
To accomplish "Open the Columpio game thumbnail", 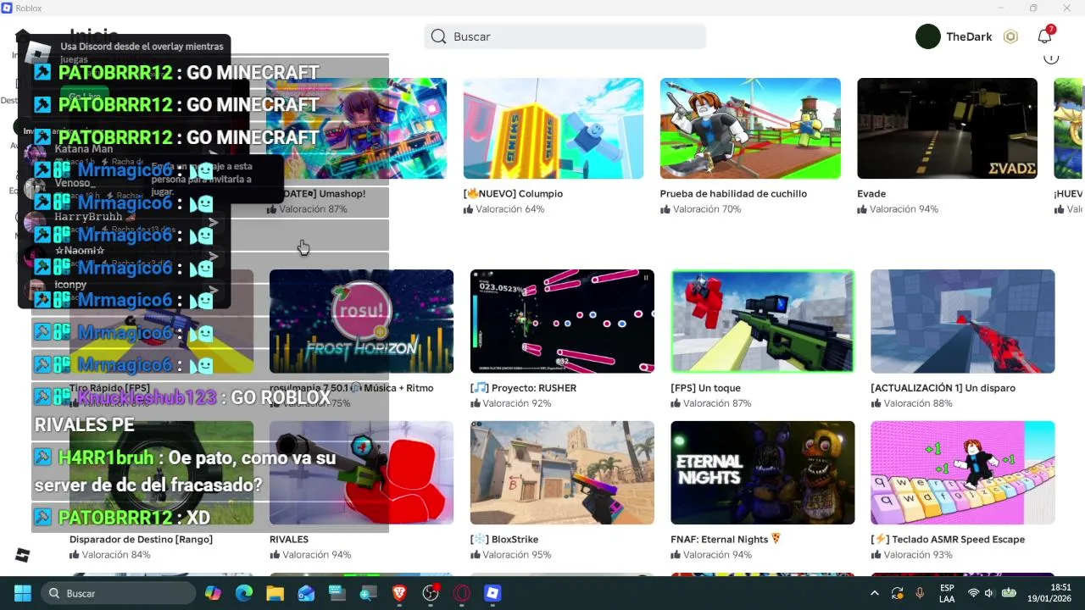I will [x=554, y=129].
